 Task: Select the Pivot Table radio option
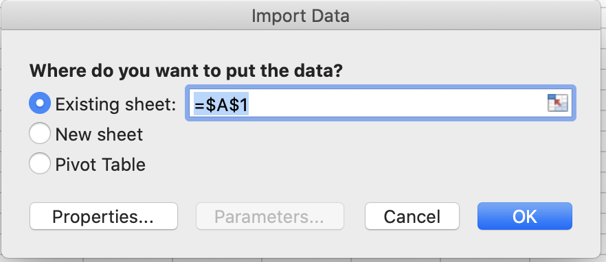click(40, 164)
